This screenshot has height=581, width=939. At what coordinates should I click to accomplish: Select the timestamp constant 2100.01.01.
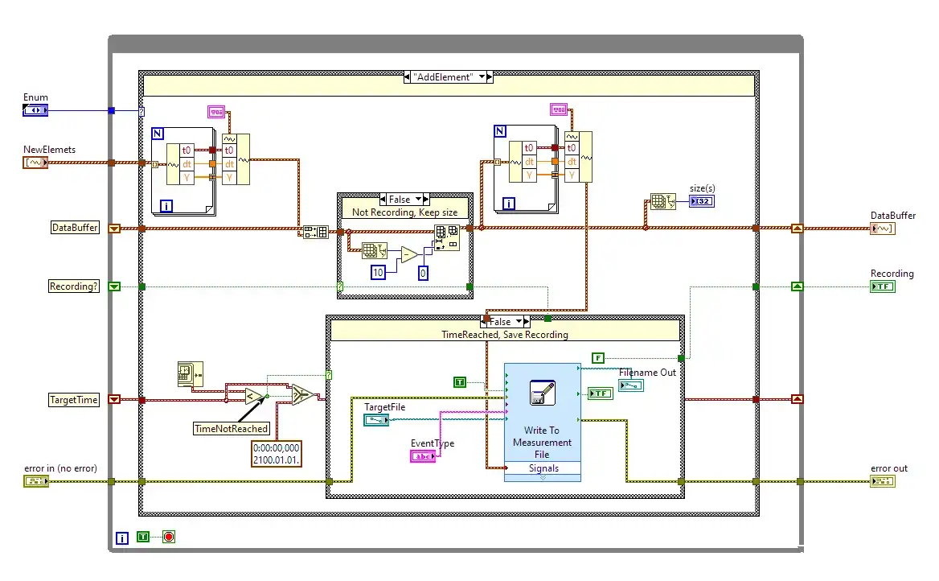(x=276, y=454)
